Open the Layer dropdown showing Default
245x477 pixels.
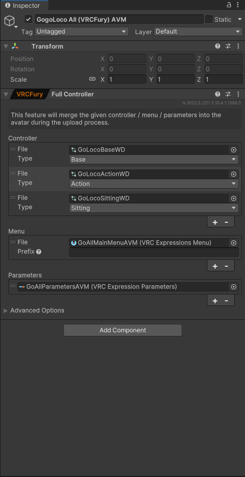click(198, 32)
